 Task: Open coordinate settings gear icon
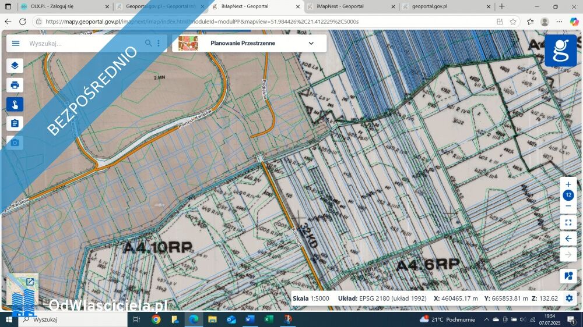click(x=569, y=298)
